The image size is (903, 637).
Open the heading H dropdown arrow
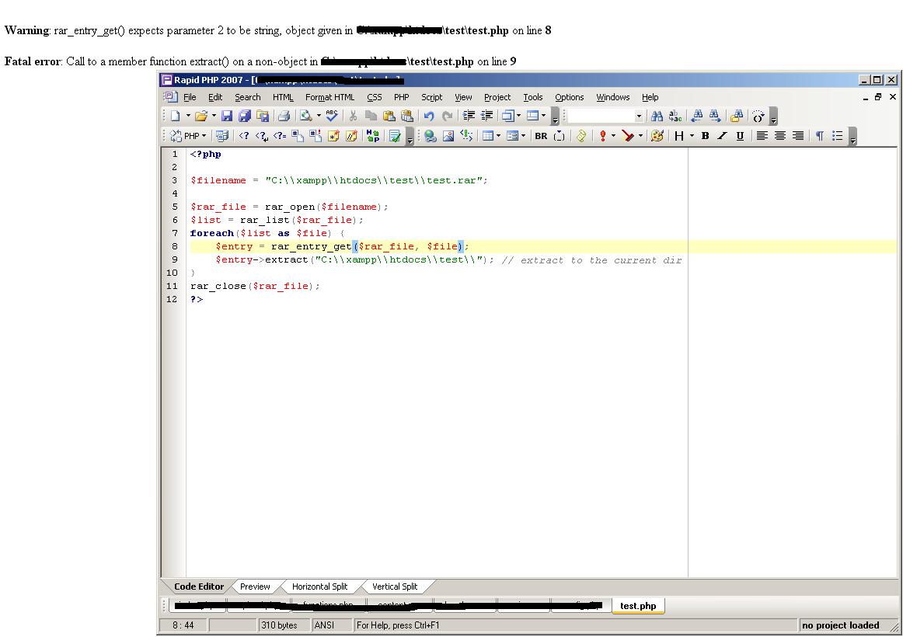[692, 136]
